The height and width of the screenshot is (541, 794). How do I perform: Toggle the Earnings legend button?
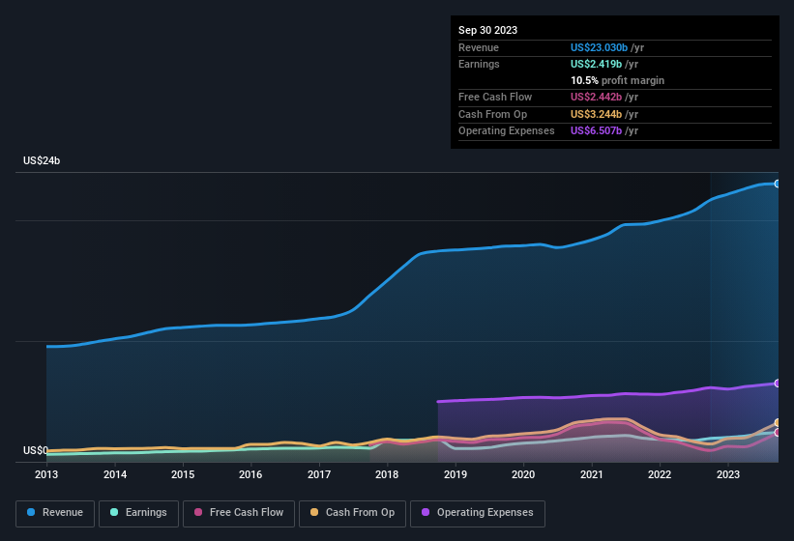pyautogui.click(x=138, y=513)
